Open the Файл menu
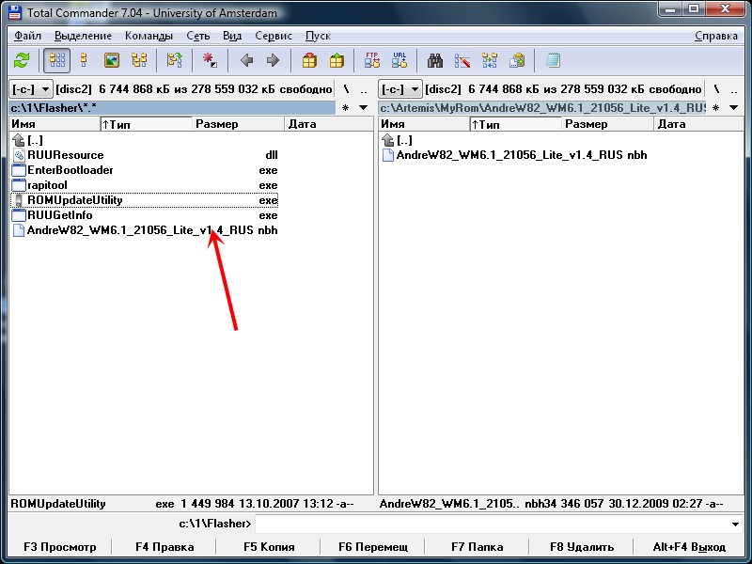The image size is (752, 564). coord(27,36)
